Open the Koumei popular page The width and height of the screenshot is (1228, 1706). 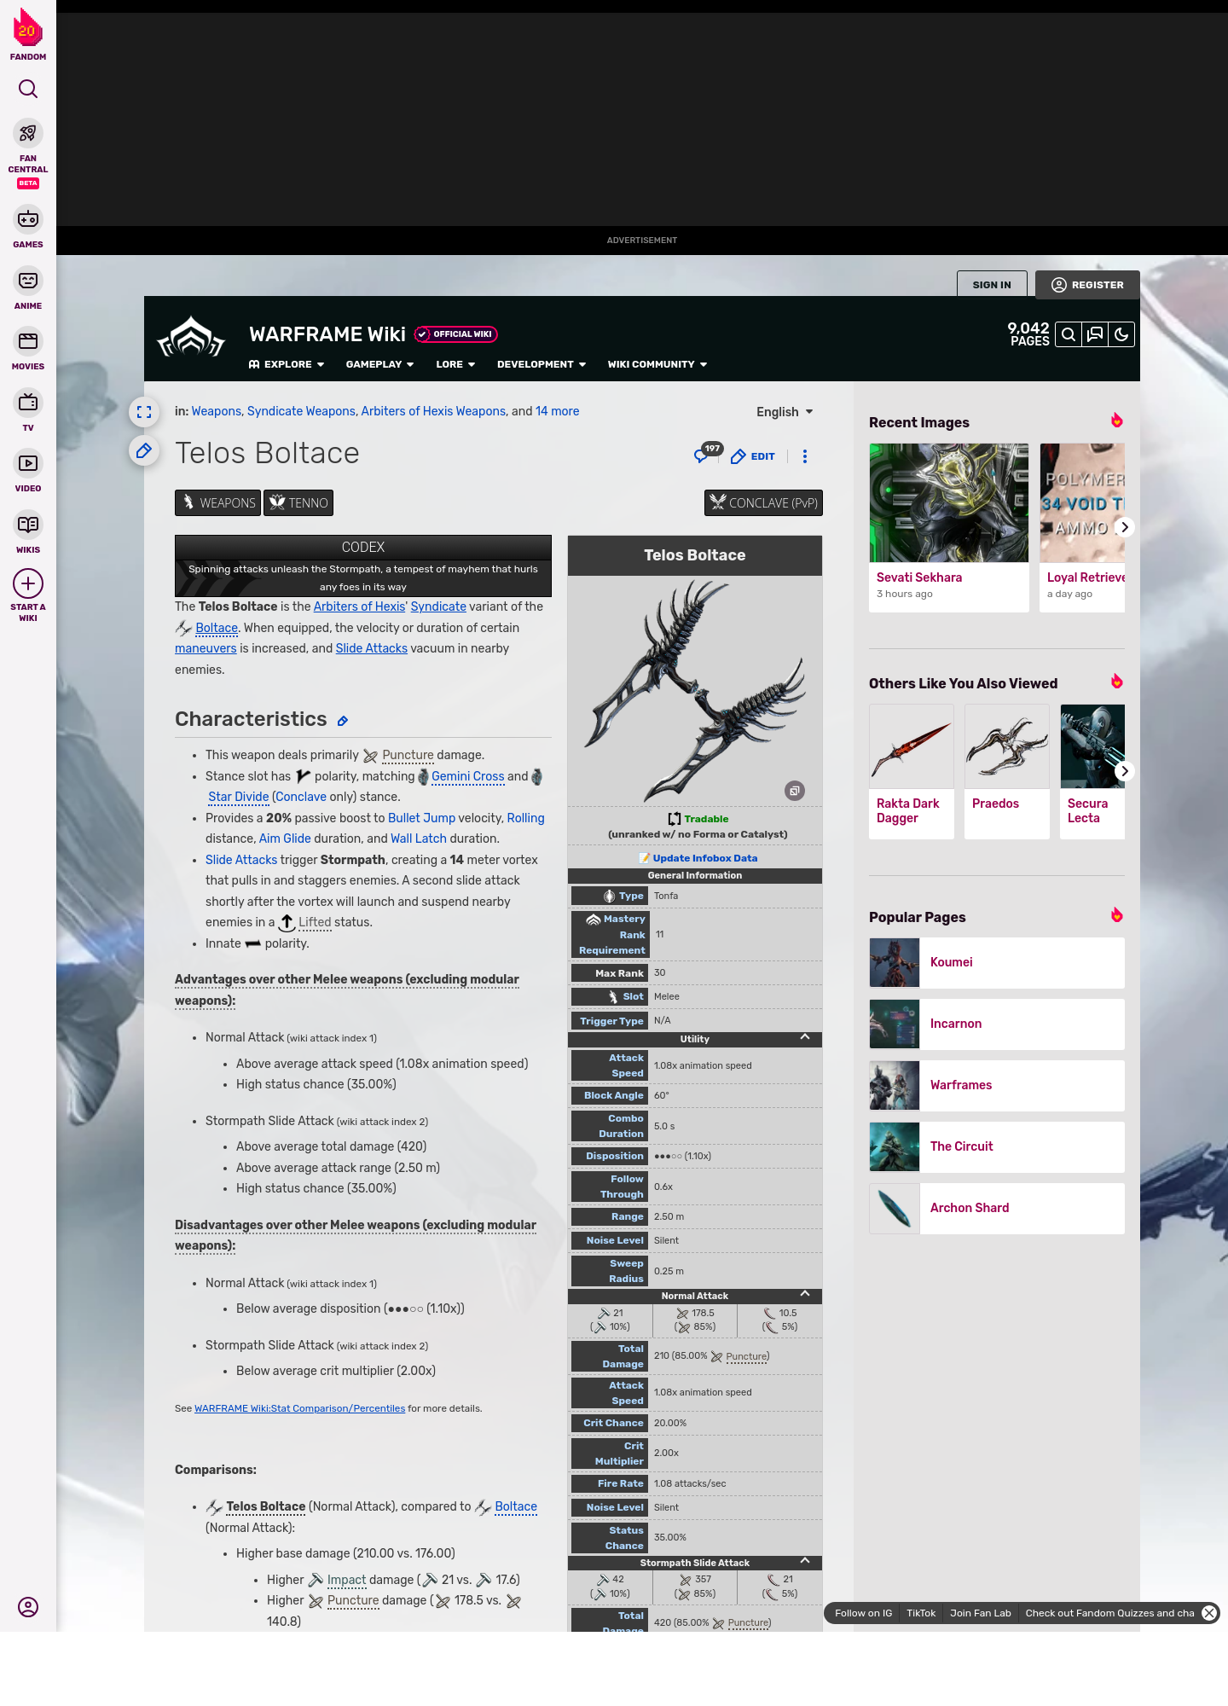click(997, 962)
